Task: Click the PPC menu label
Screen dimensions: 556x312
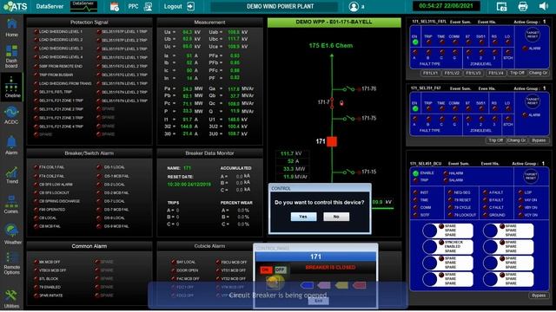Action: pyautogui.click(x=133, y=6)
